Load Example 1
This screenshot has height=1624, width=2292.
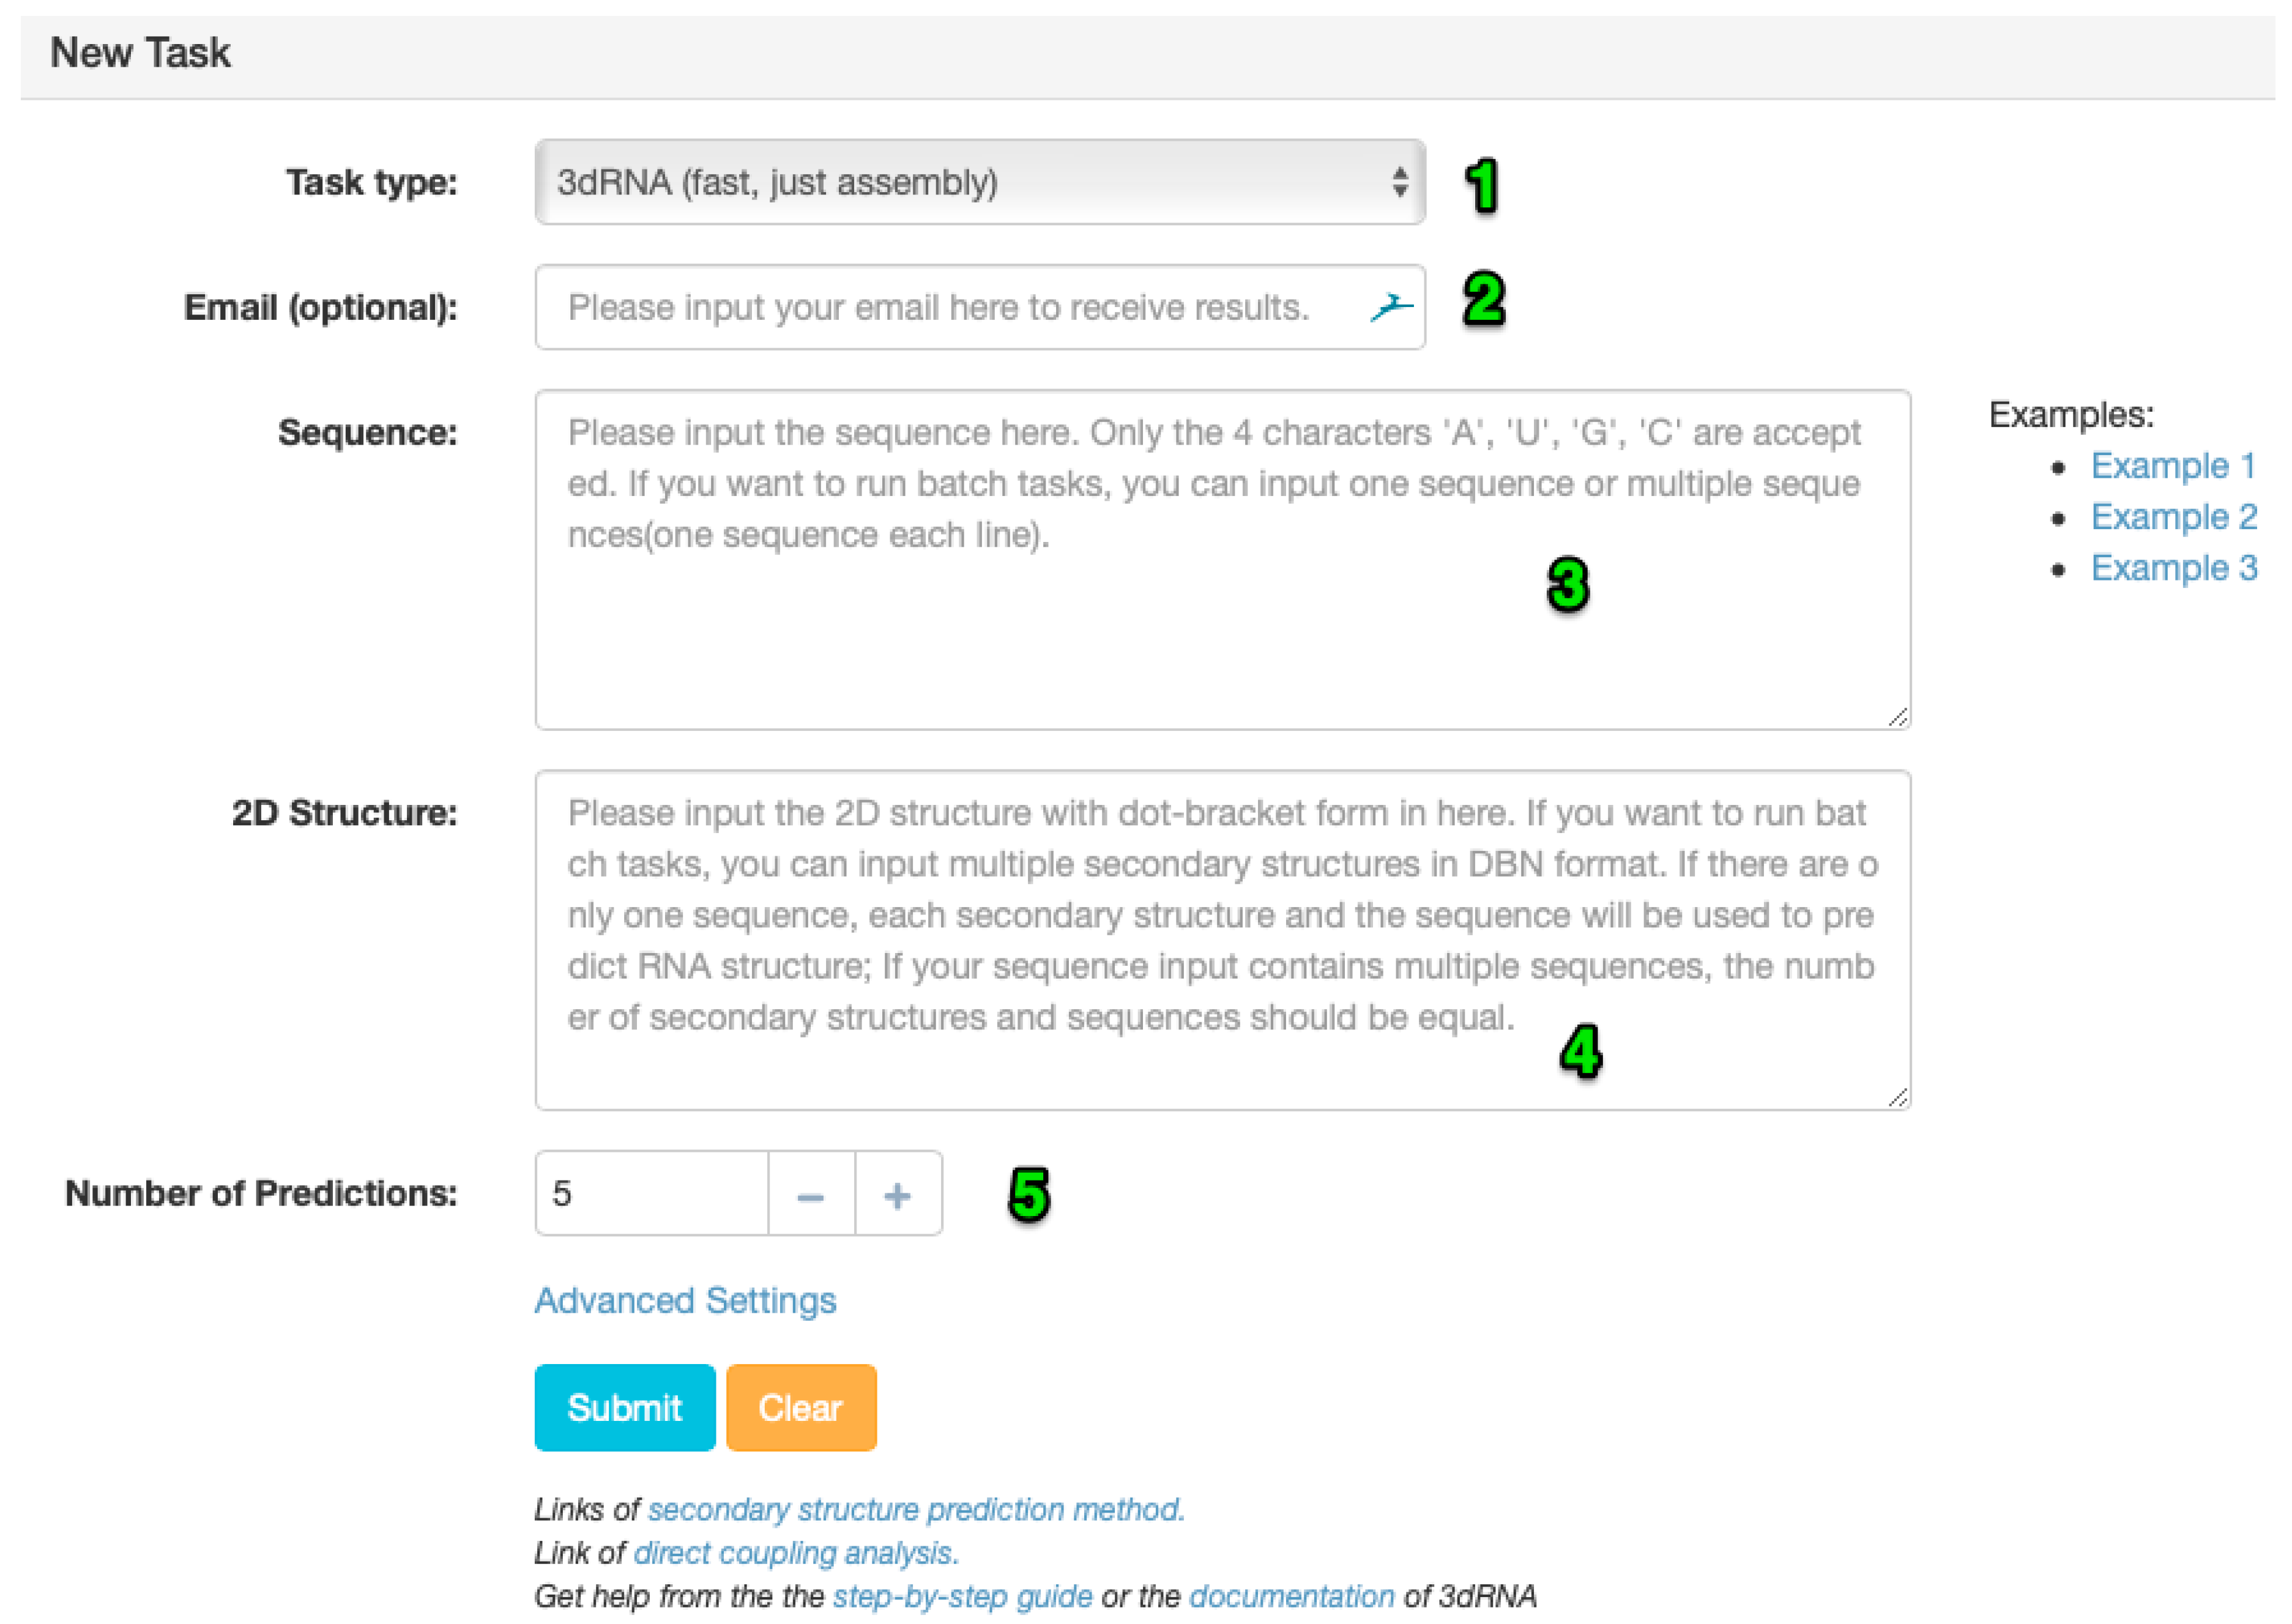click(2172, 466)
